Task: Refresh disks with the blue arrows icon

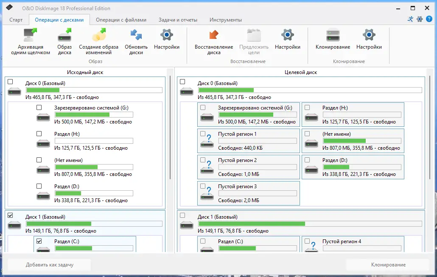Action: (136, 35)
